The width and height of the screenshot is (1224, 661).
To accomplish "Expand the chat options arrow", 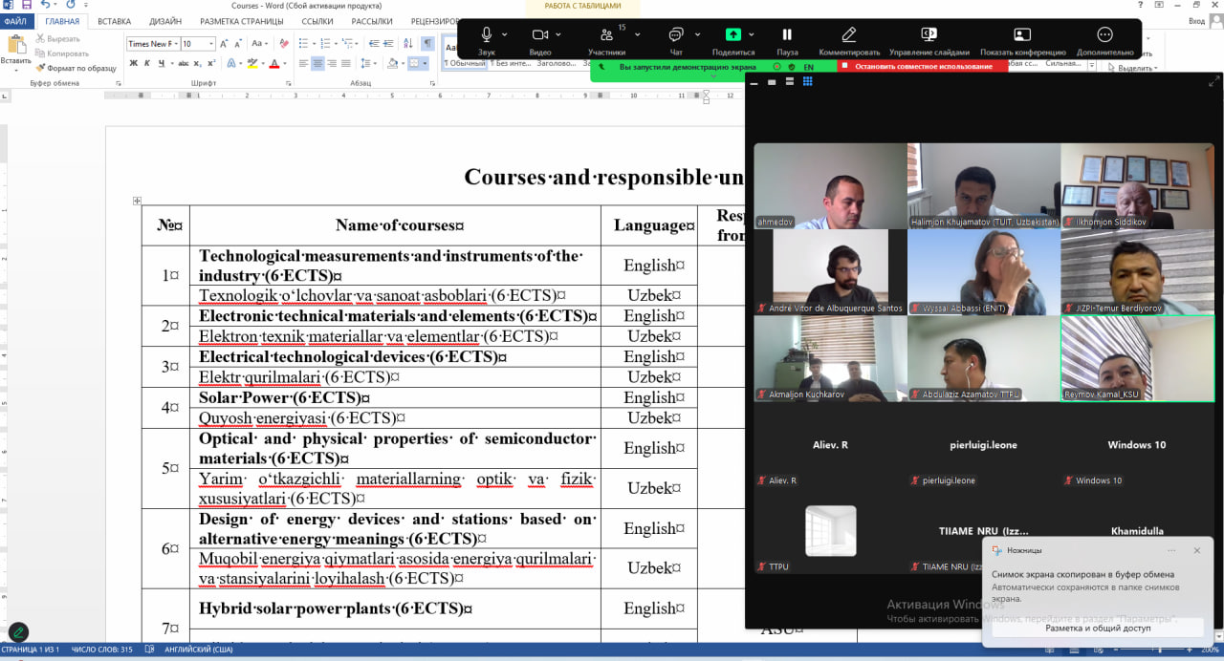I will click(695, 34).
